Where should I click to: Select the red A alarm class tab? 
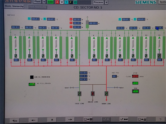57,2
